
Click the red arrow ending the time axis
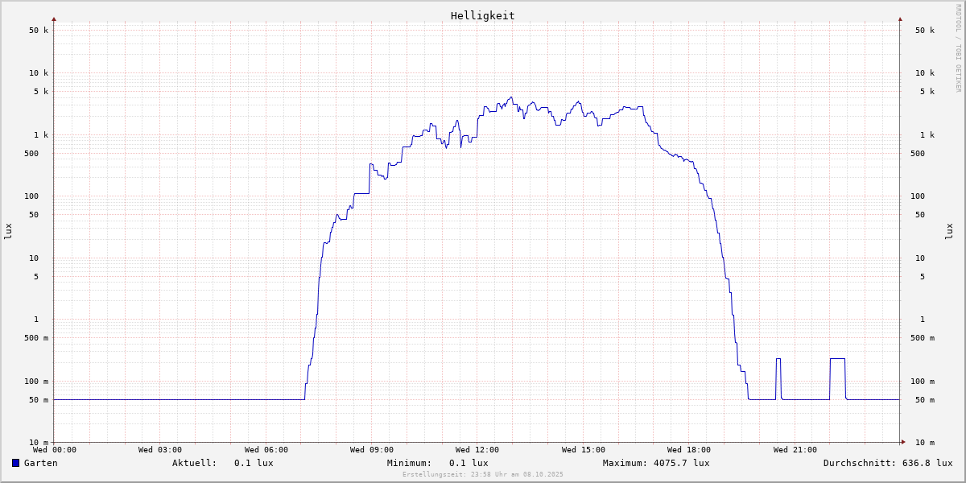(x=903, y=442)
